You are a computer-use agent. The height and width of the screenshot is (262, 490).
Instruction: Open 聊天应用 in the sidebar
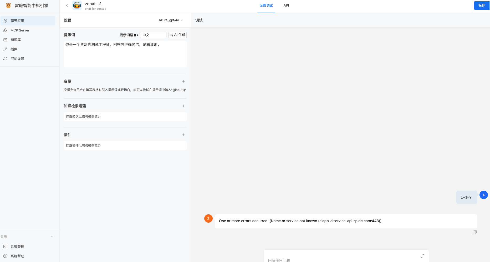28,21
